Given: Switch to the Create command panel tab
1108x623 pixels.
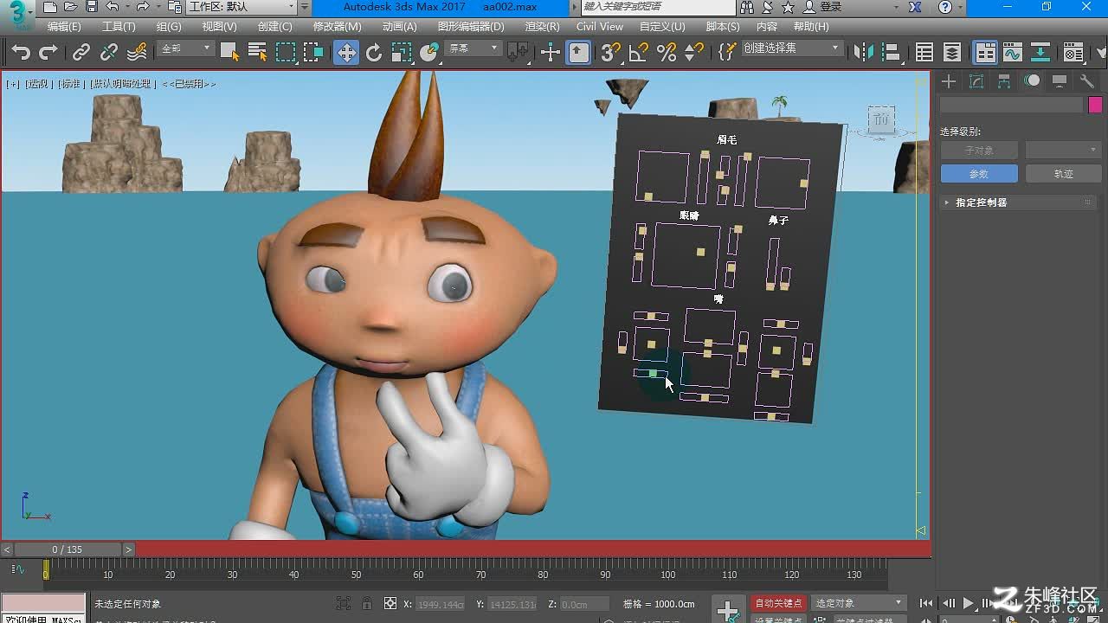Looking at the screenshot, I should (x=949, y=81).
